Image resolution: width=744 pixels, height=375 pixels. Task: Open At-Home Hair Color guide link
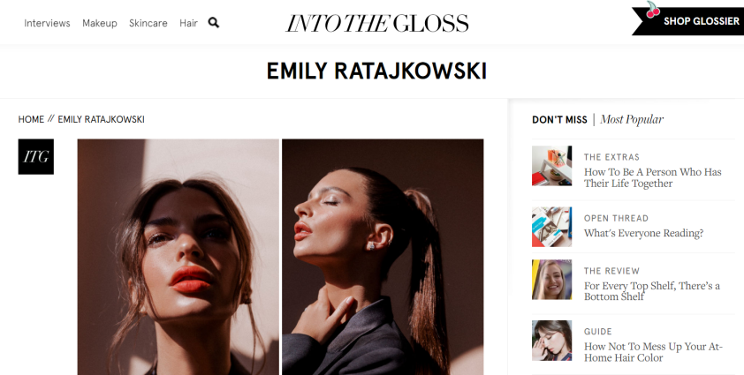click(x=653, y=352)
